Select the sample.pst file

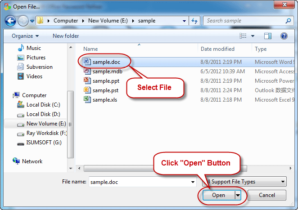pyautogui.click(x=105, y=90)
